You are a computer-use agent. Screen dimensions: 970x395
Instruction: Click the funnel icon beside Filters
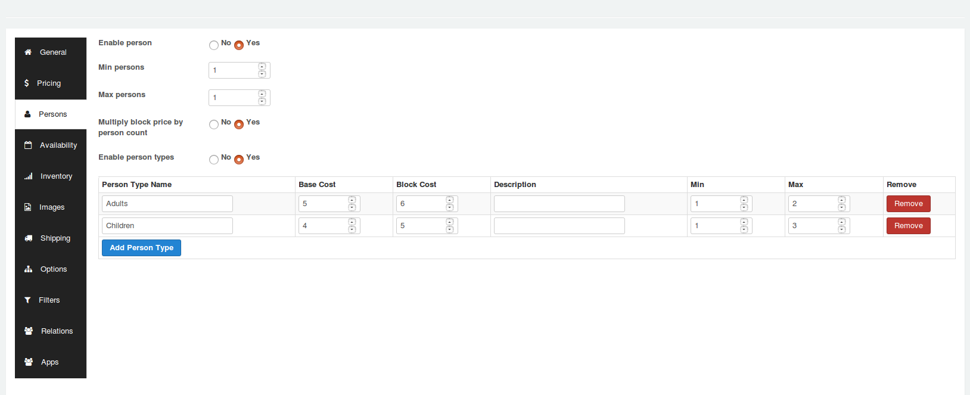(x=27, y=300)
